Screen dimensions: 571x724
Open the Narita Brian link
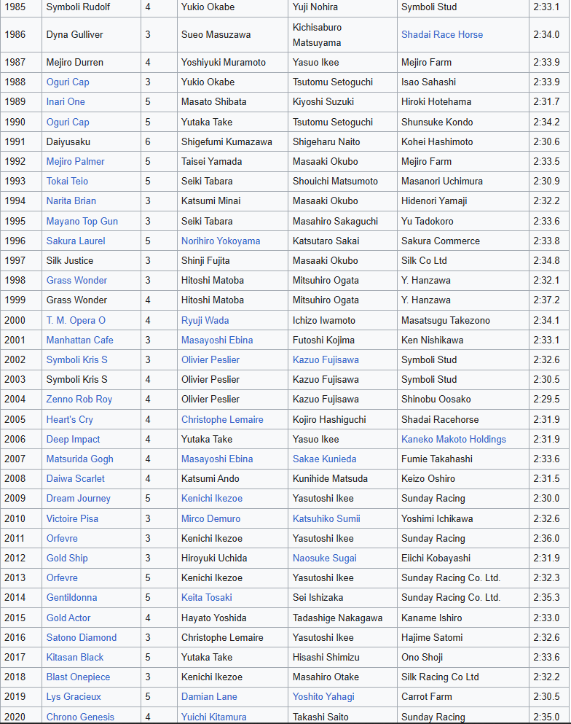click(x=71, y=201)
